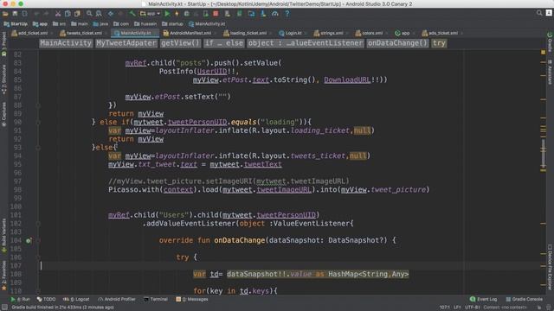Click MainActivity.kt in navigation bar
The width and height of the screenshot is (554, 311).
[207, 24]
